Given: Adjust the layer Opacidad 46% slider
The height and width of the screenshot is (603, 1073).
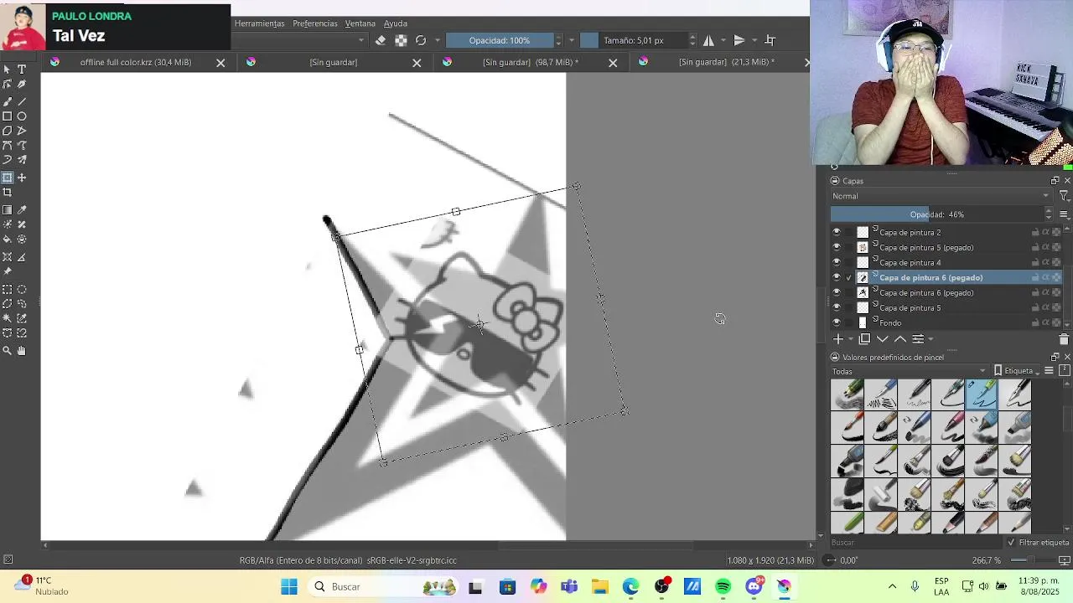Looking at the screenshot, I should pyautogui.click(x=936, y=214).
